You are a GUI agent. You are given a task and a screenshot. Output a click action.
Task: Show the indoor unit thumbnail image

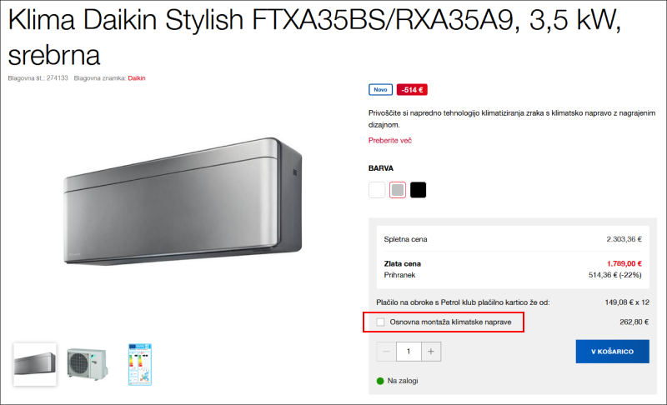[x=35, y=365]
